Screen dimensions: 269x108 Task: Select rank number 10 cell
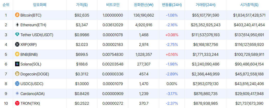pos(6,103)
